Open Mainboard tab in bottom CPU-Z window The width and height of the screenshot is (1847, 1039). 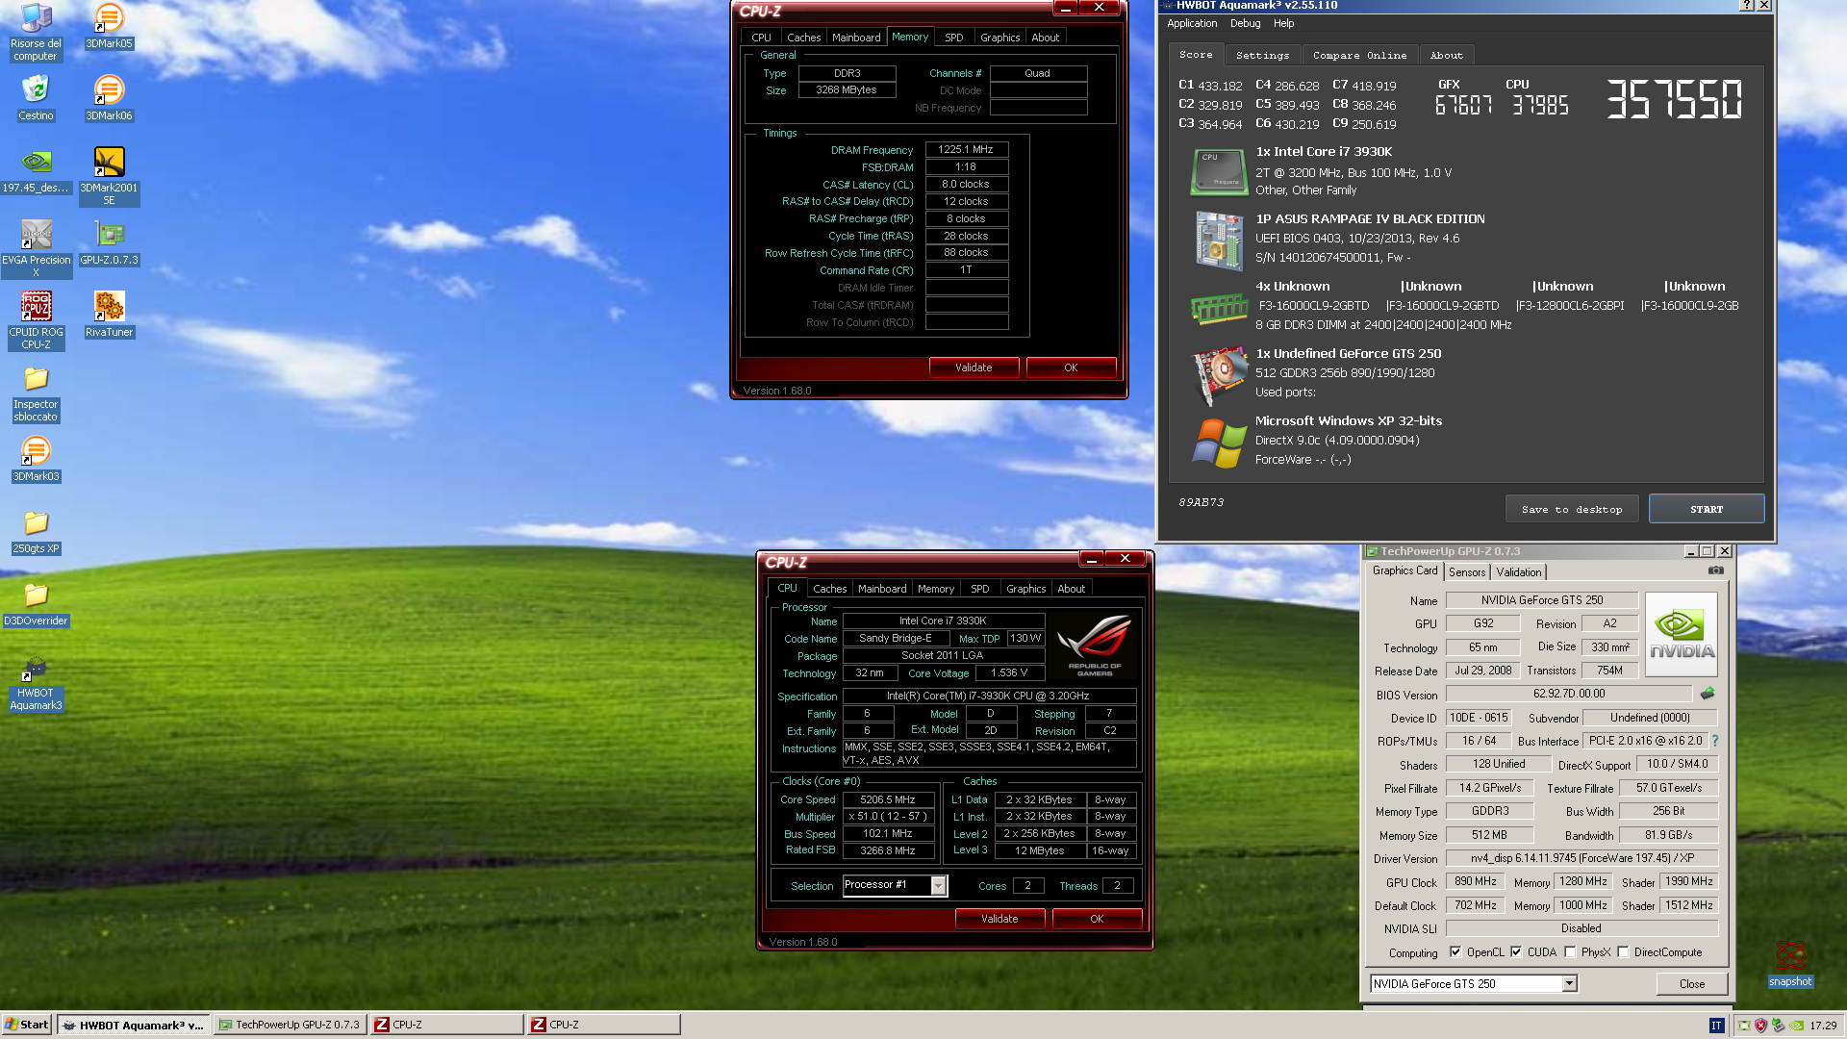point(882,589)
